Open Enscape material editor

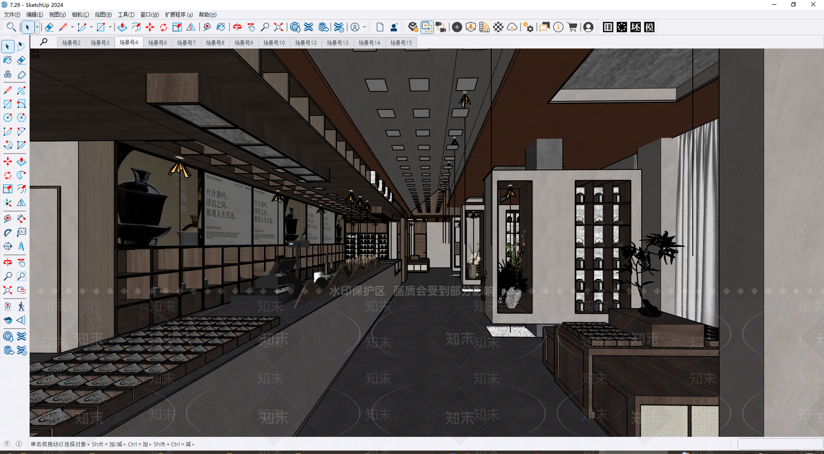pyautogui.click(x=498, y=27)
